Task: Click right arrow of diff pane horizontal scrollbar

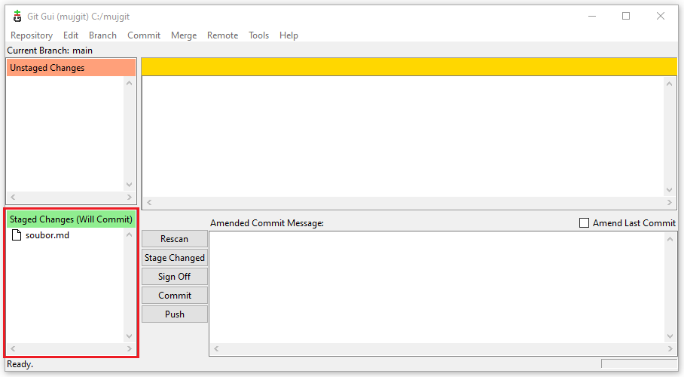Action: (670, 202)
